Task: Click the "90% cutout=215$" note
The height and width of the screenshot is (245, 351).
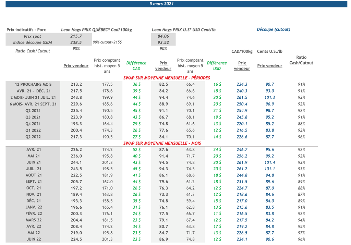Action: coord(107,42)
